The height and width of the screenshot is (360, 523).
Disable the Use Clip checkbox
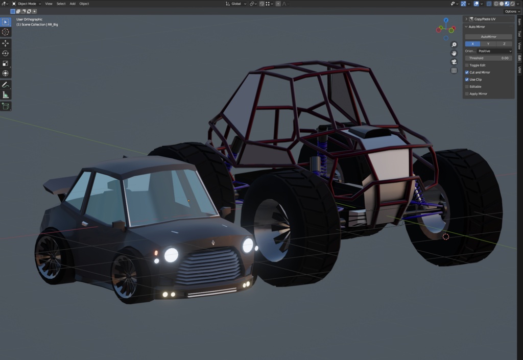pyautogui.click(x=467, y=79)
